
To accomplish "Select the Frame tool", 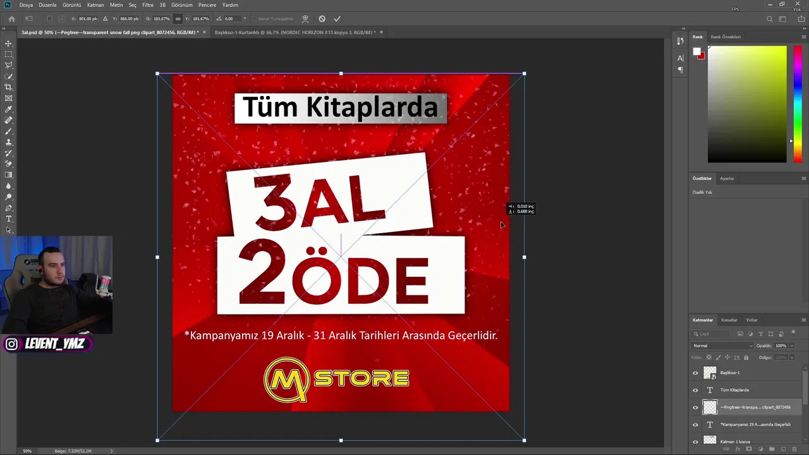I will (9, 98).
